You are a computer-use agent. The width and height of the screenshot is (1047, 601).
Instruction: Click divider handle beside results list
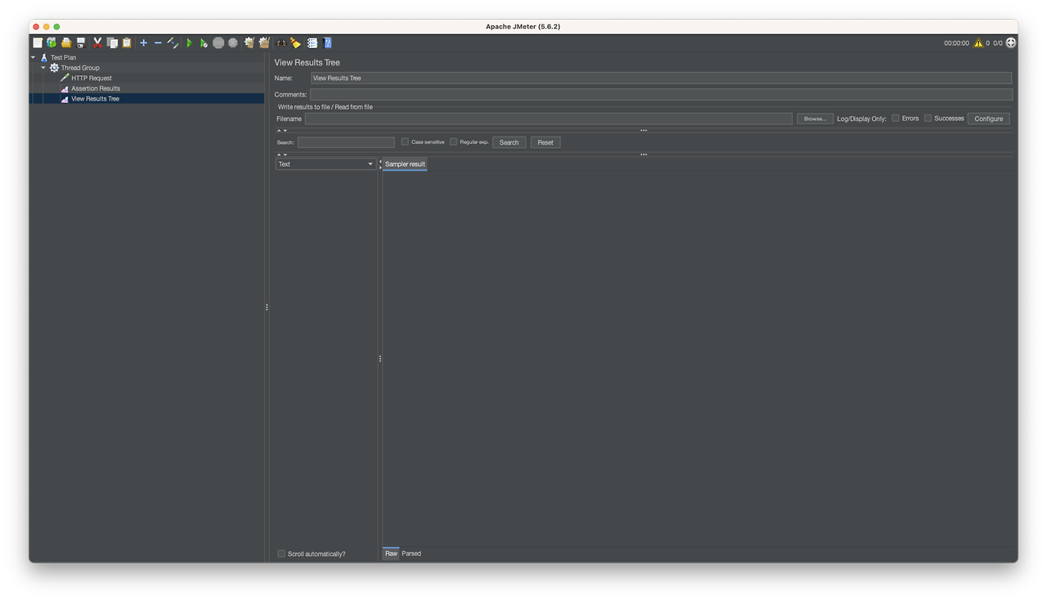click(x=380, y=359)
